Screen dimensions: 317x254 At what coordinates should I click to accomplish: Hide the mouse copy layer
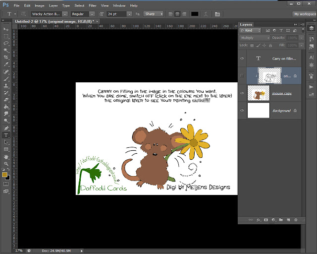[242, 93]
